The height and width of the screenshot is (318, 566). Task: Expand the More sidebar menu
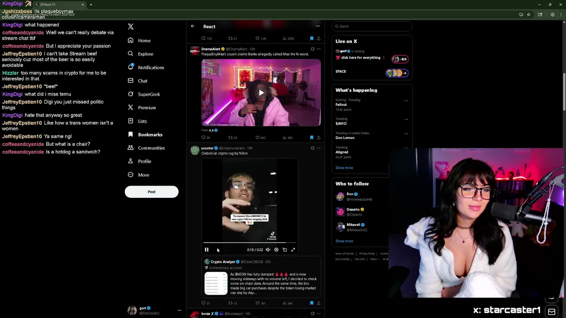138,175
